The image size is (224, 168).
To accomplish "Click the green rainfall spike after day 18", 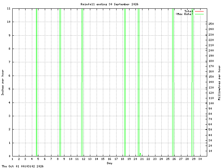I will tap(125, 82).
